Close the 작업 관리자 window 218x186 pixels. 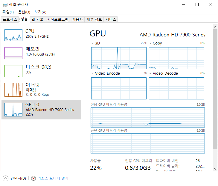pyautogui.click(x=211, y=4)
